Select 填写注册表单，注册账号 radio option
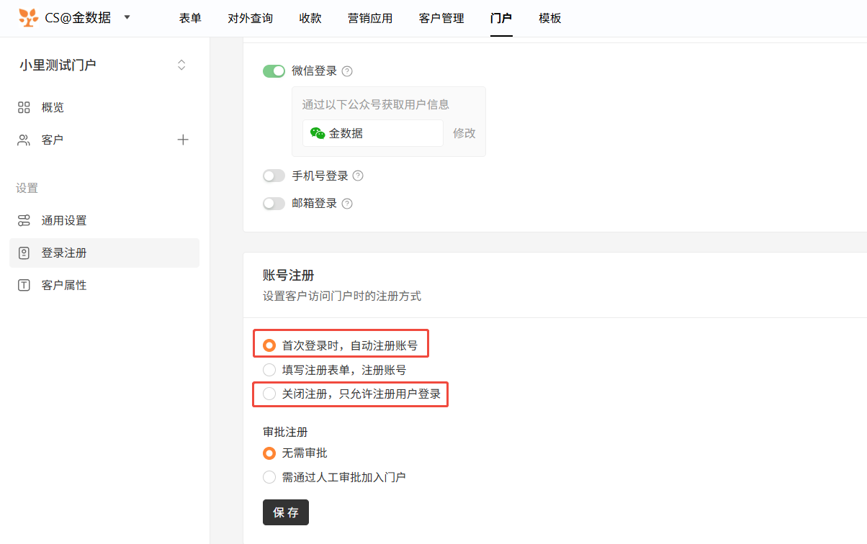The image size is (867, 544). pyautogui.click(x=269, y=370)
